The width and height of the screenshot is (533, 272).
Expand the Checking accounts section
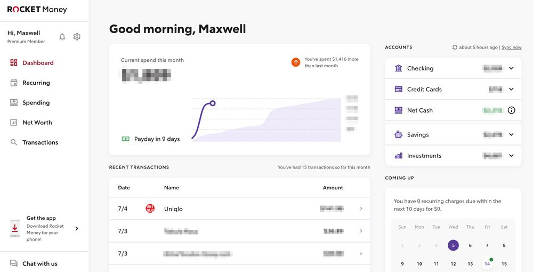pos(511,68)
